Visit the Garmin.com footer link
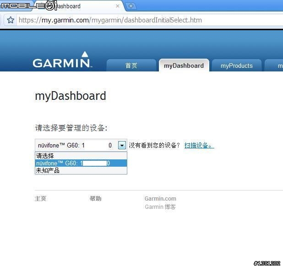The height and width of the screenshot is (267, 283). point(160,199)
